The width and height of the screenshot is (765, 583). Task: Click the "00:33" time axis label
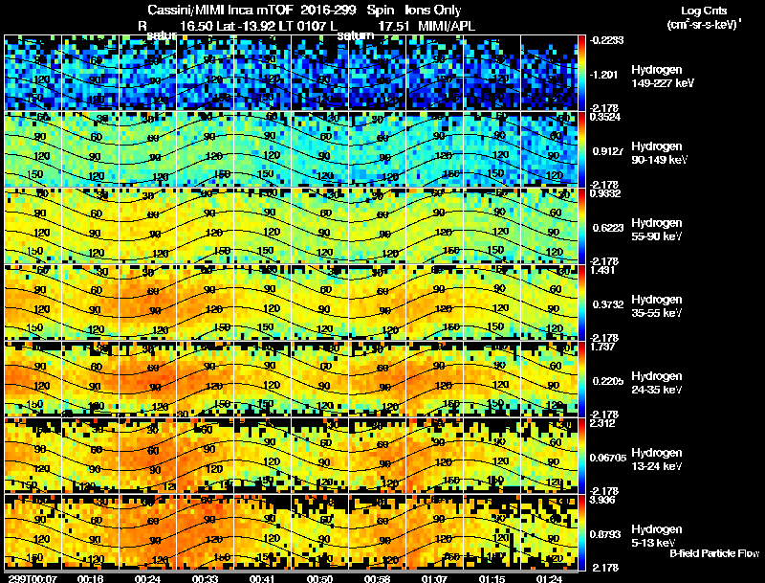[x=204, y=578]
